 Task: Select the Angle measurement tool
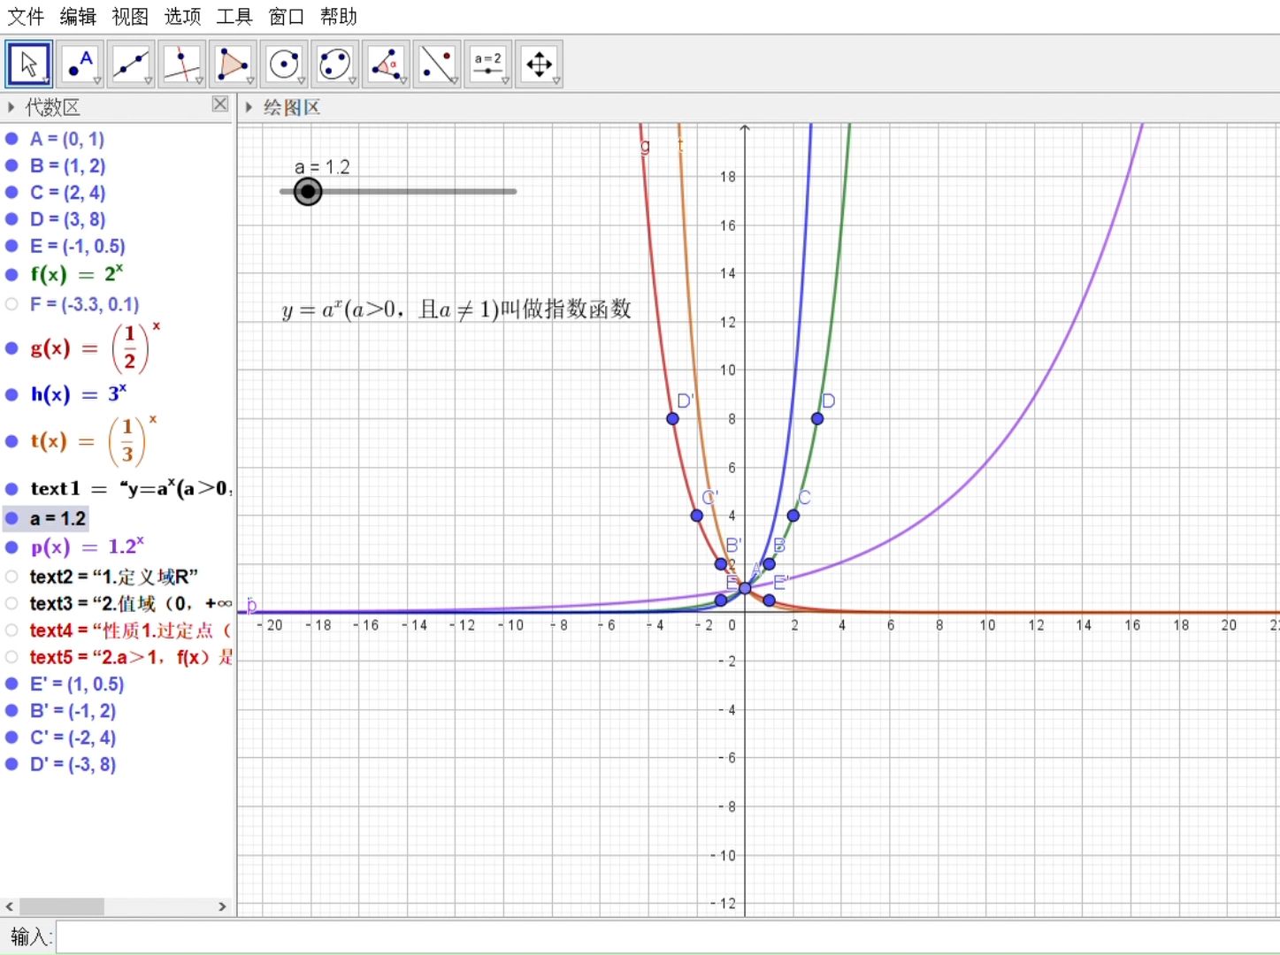[x=387, y=64]
